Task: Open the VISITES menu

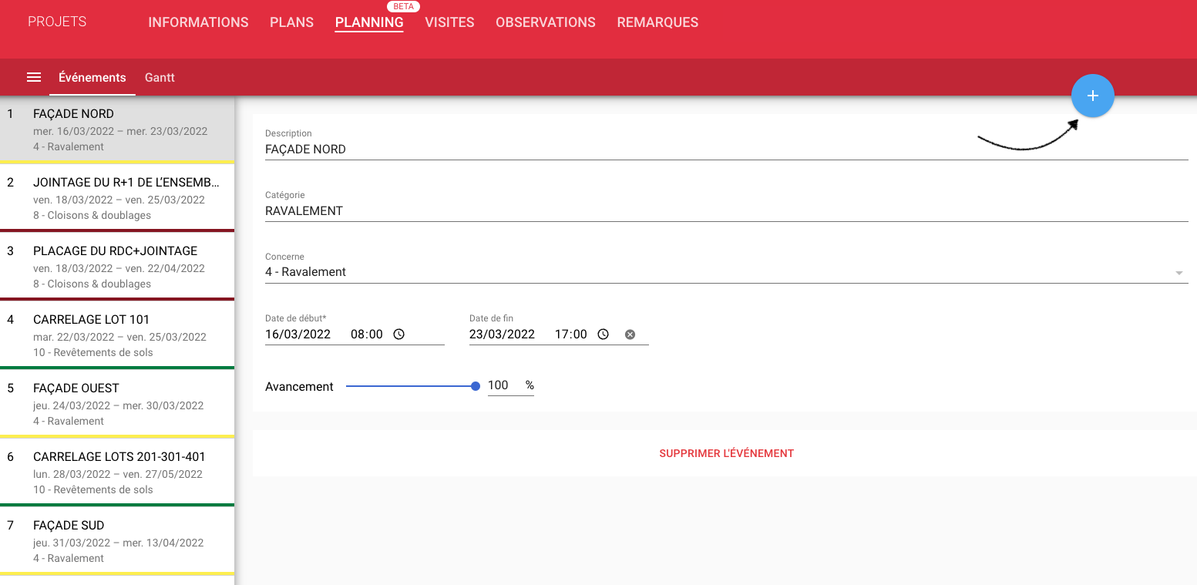Action: coord(449,22)
